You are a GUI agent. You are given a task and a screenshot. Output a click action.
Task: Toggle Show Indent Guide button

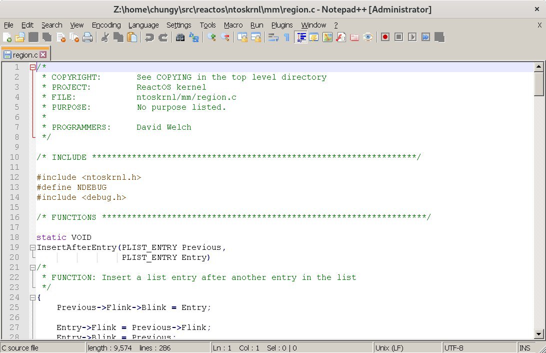(300, 38)
